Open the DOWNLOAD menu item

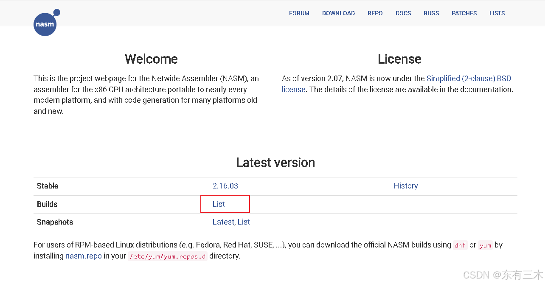[x=338, y=13]
